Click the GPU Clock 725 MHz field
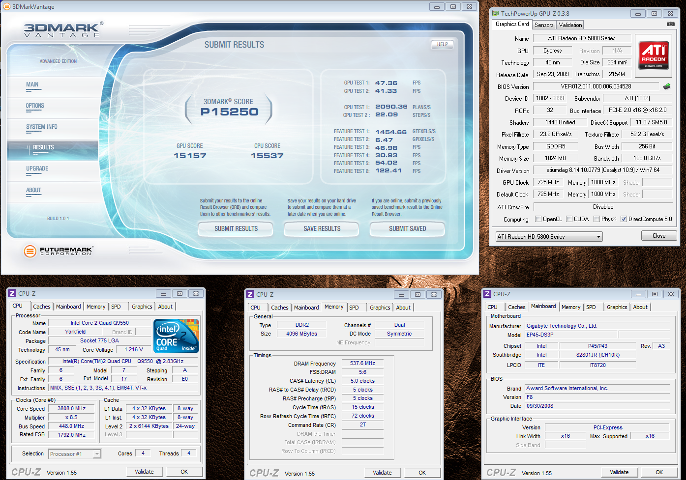The height and width of the screenshot is (480, 686). (548, 182)
